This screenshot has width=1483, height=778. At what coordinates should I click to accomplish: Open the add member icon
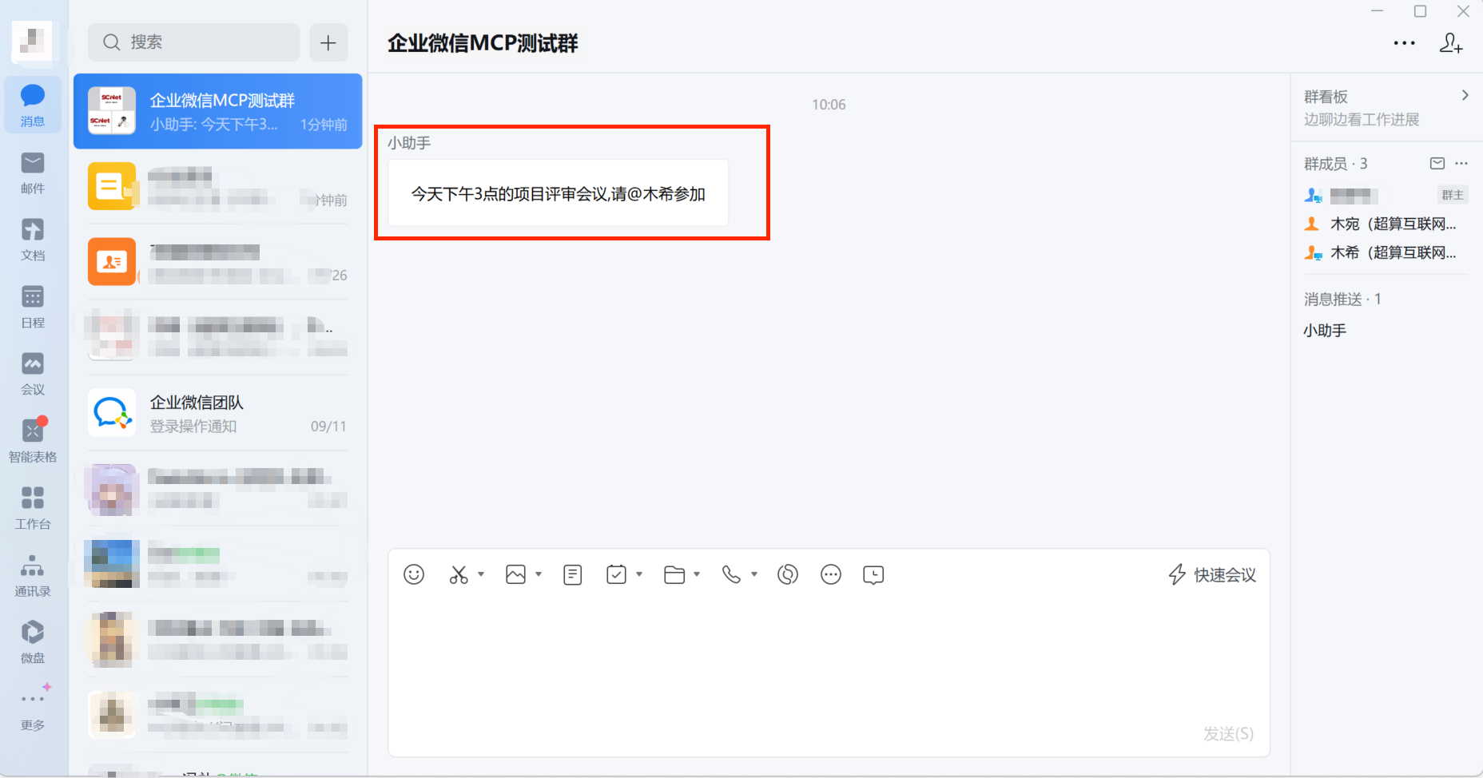(1450, 43)
